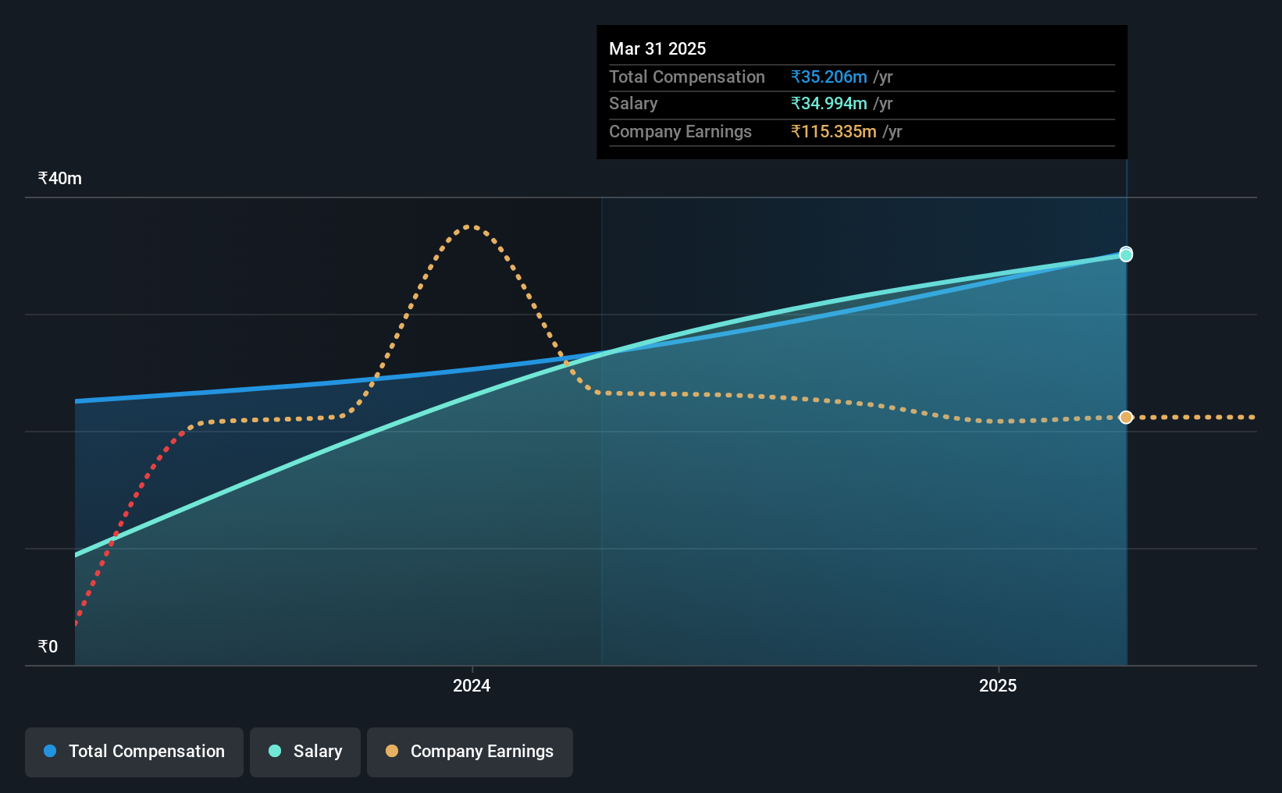Viewport: 1282px width, 793px height.
Task: Click the Mar 31 2025 tooltip date
Action: 657,48
